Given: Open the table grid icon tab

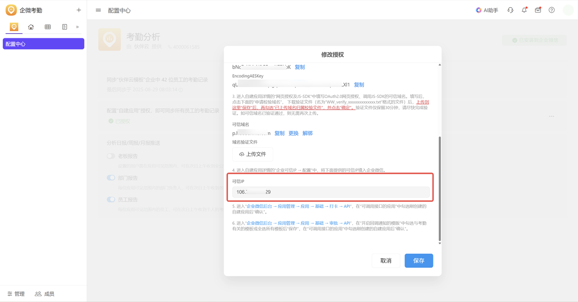Looking at the screenshot, I should 47,27.
